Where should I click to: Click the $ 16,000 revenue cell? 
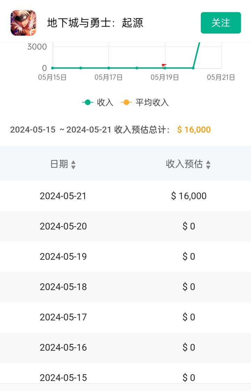pos(189,196)
